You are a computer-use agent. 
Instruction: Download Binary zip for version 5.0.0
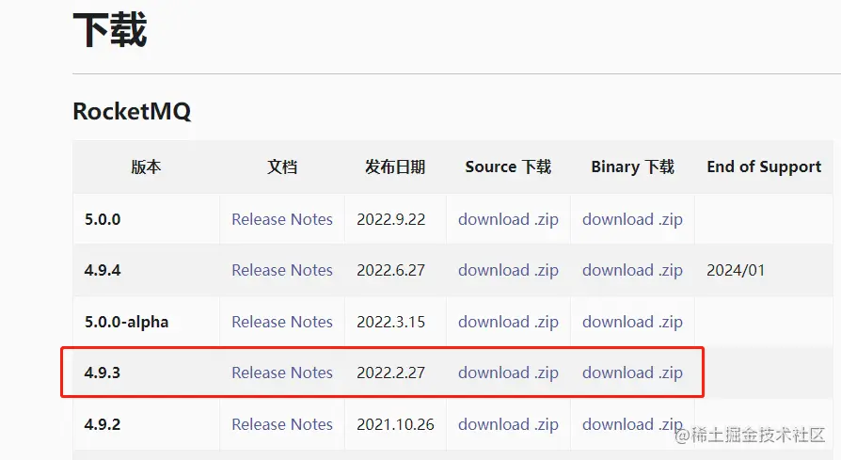pos(632,219)
